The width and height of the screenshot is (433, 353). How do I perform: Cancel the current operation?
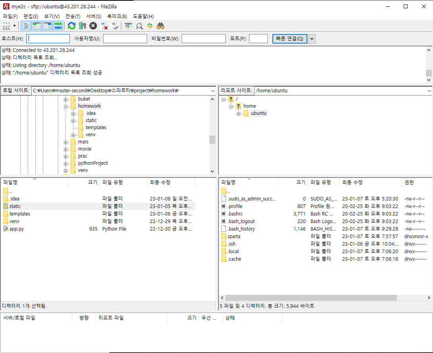[x=93, y=26]
